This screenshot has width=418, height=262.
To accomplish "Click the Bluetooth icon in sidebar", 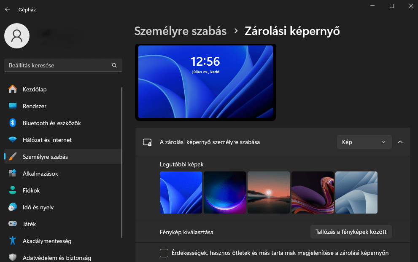I will 13,123.
